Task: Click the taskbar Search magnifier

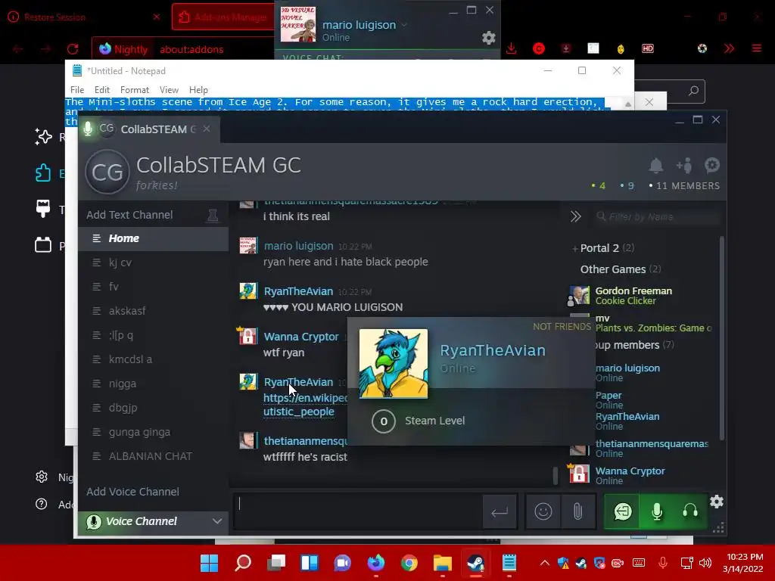Action: [243, 563]
